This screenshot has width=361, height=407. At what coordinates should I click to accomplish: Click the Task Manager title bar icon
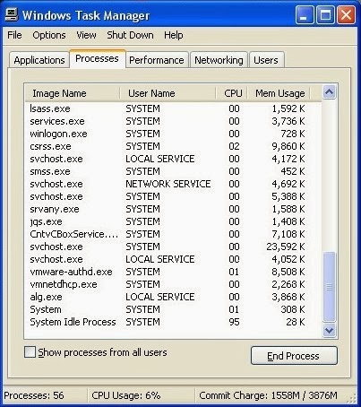pyautogui.click(x=12, y=15)
